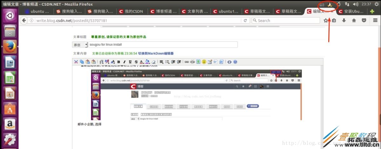
Task: Open the 原创 article type dropdown
Action: [80, 45]
